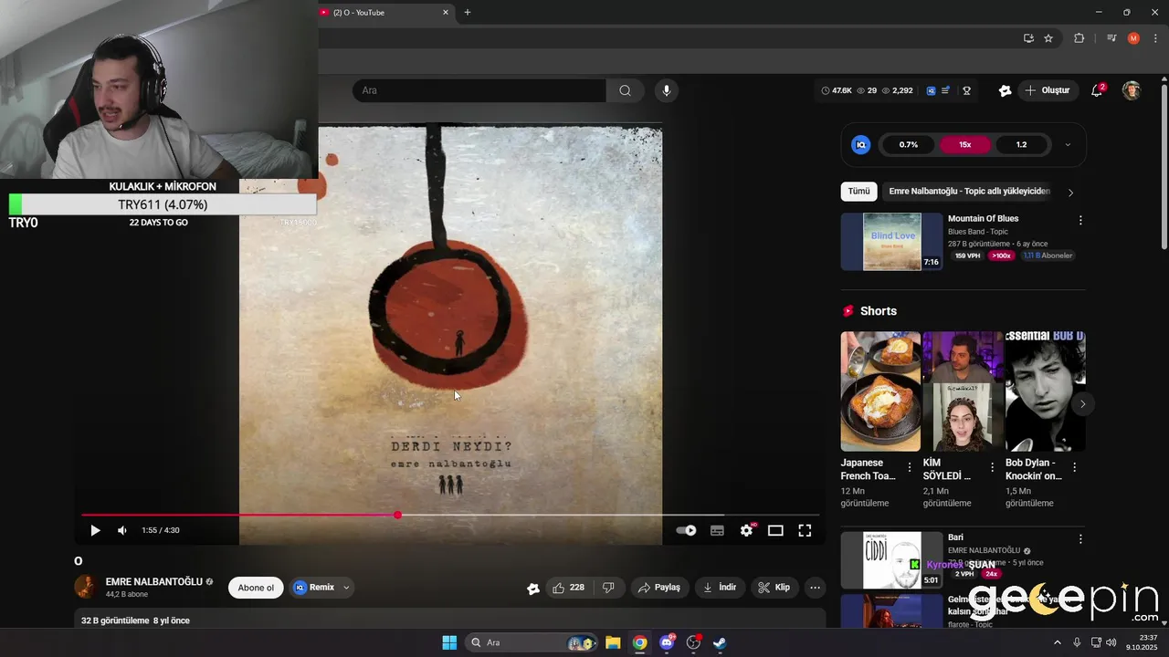
Task: Start voice search with the microphone icon
Action: [667, 90]
